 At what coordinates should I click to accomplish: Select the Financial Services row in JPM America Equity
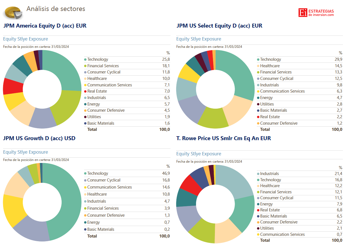127,66
